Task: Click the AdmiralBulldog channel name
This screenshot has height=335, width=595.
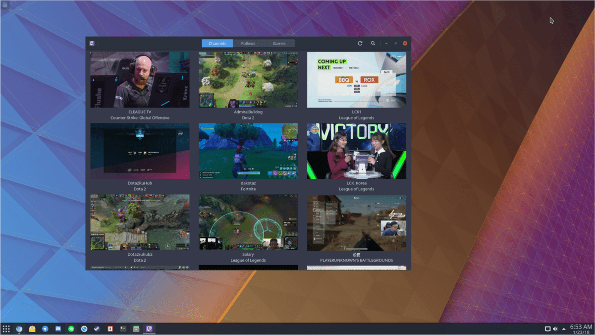Action: tap(248, 112)
